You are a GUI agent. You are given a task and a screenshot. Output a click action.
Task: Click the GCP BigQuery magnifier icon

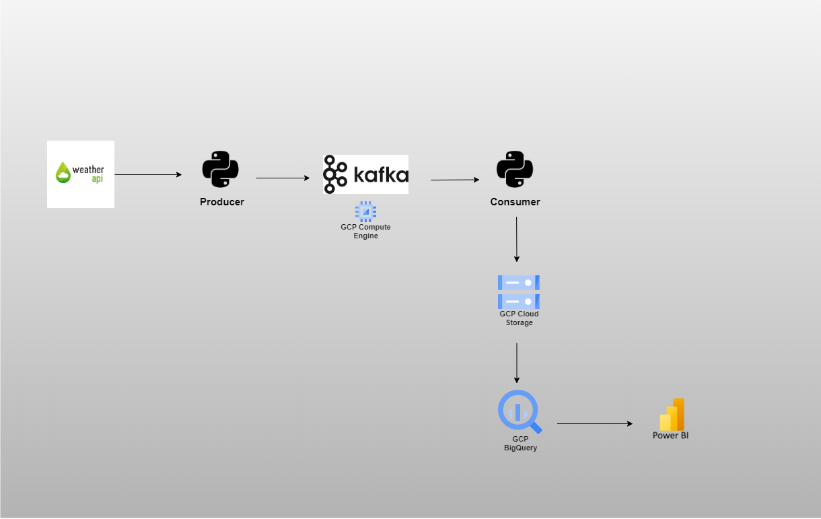pyautogui.click(x=520, y=413)
